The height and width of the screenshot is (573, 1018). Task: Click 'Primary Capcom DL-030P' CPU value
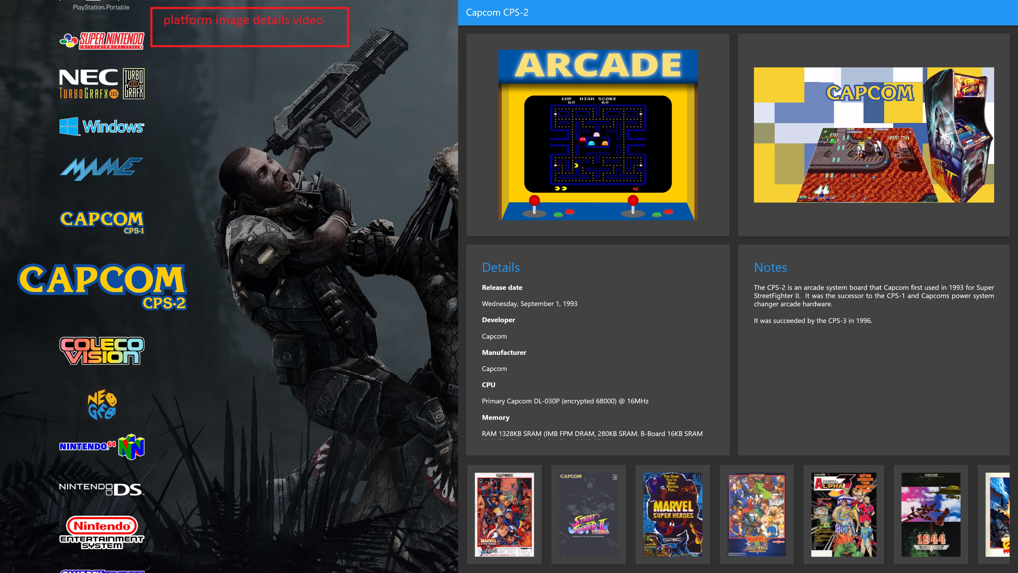[x=565, y=401]
